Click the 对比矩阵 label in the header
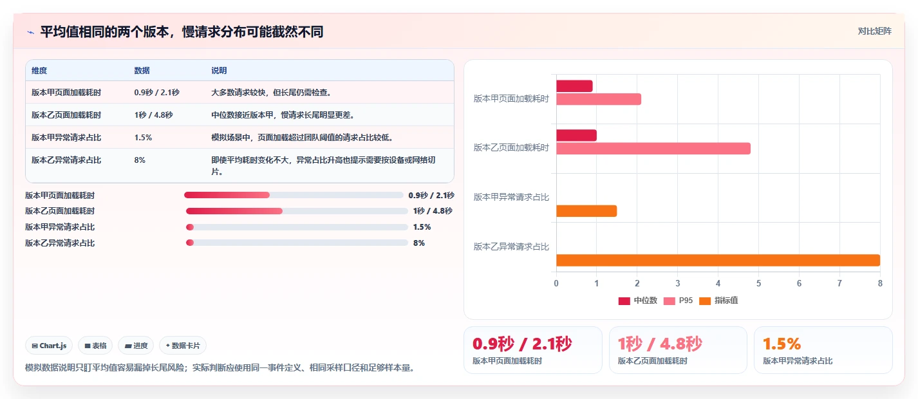The image size is (918, 399). coord(874,31)
